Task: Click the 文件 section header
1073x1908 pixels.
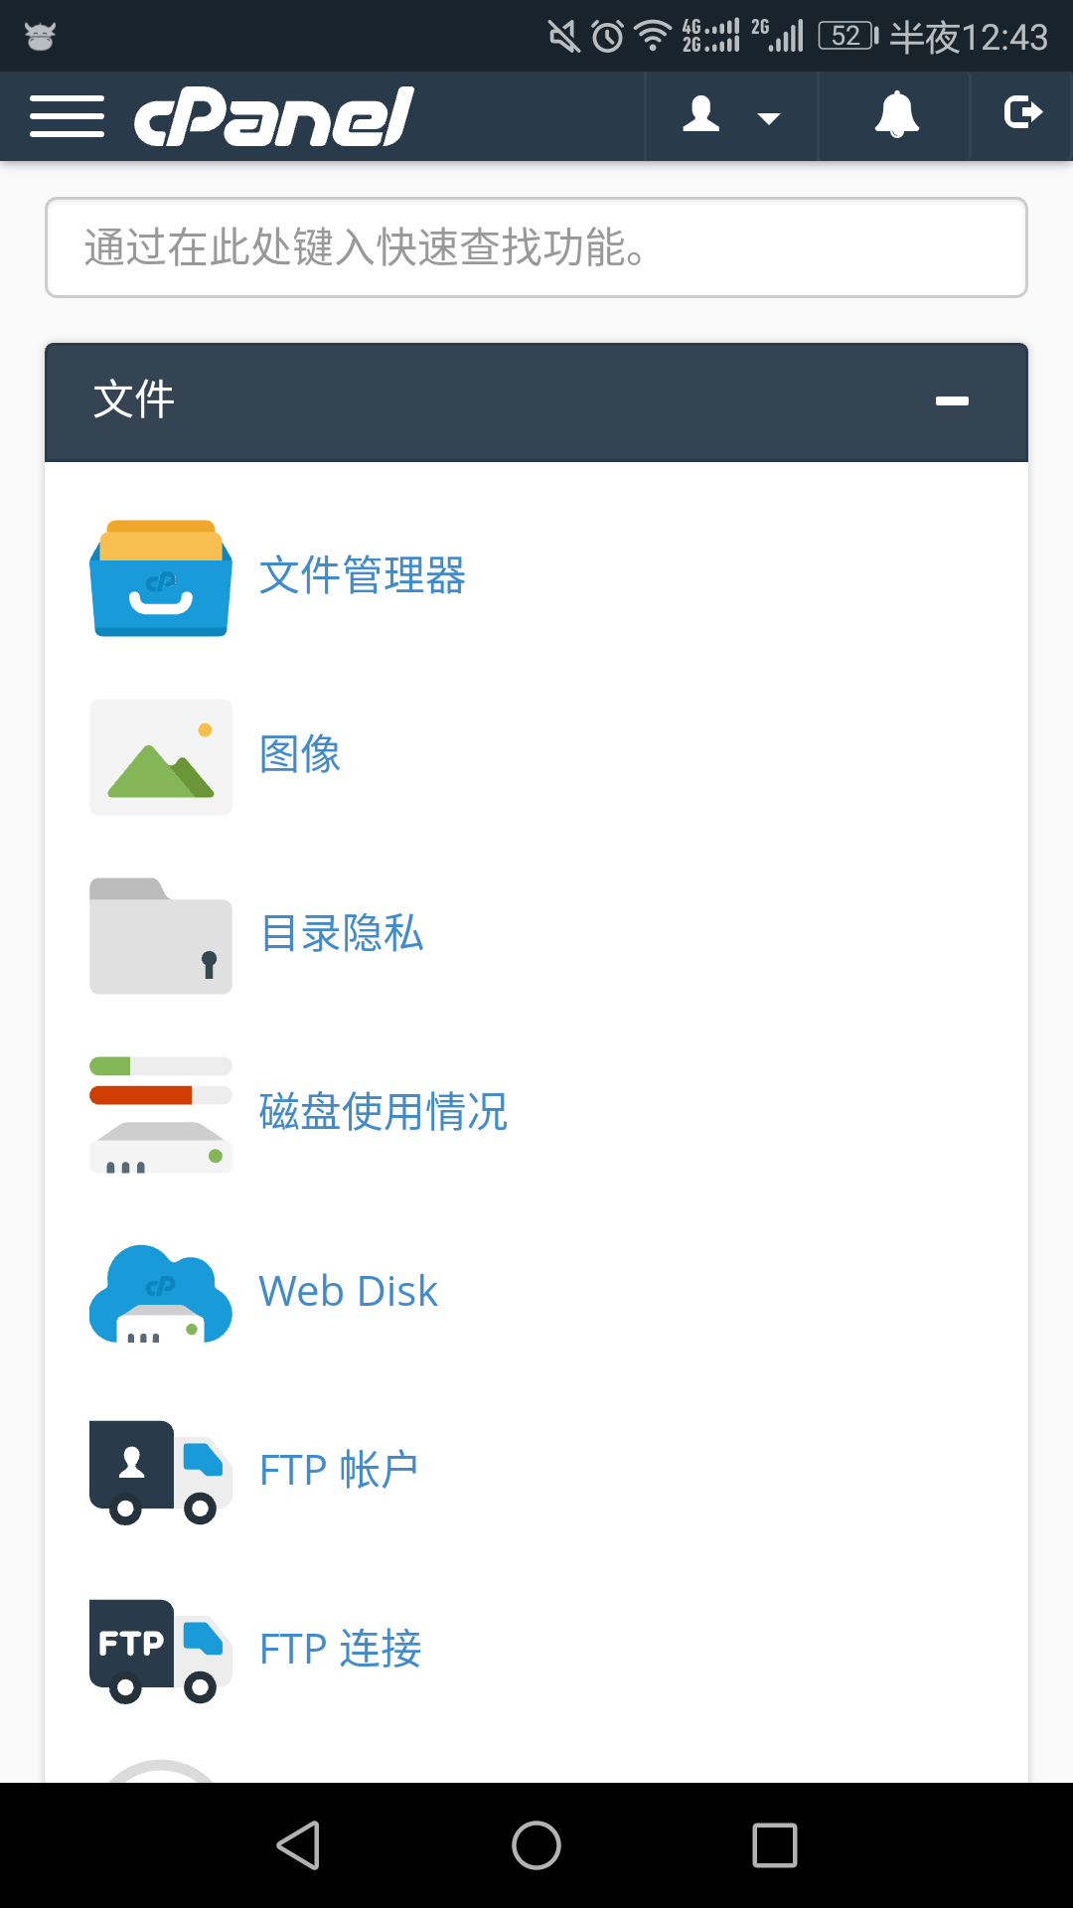Action: [536, 402]
